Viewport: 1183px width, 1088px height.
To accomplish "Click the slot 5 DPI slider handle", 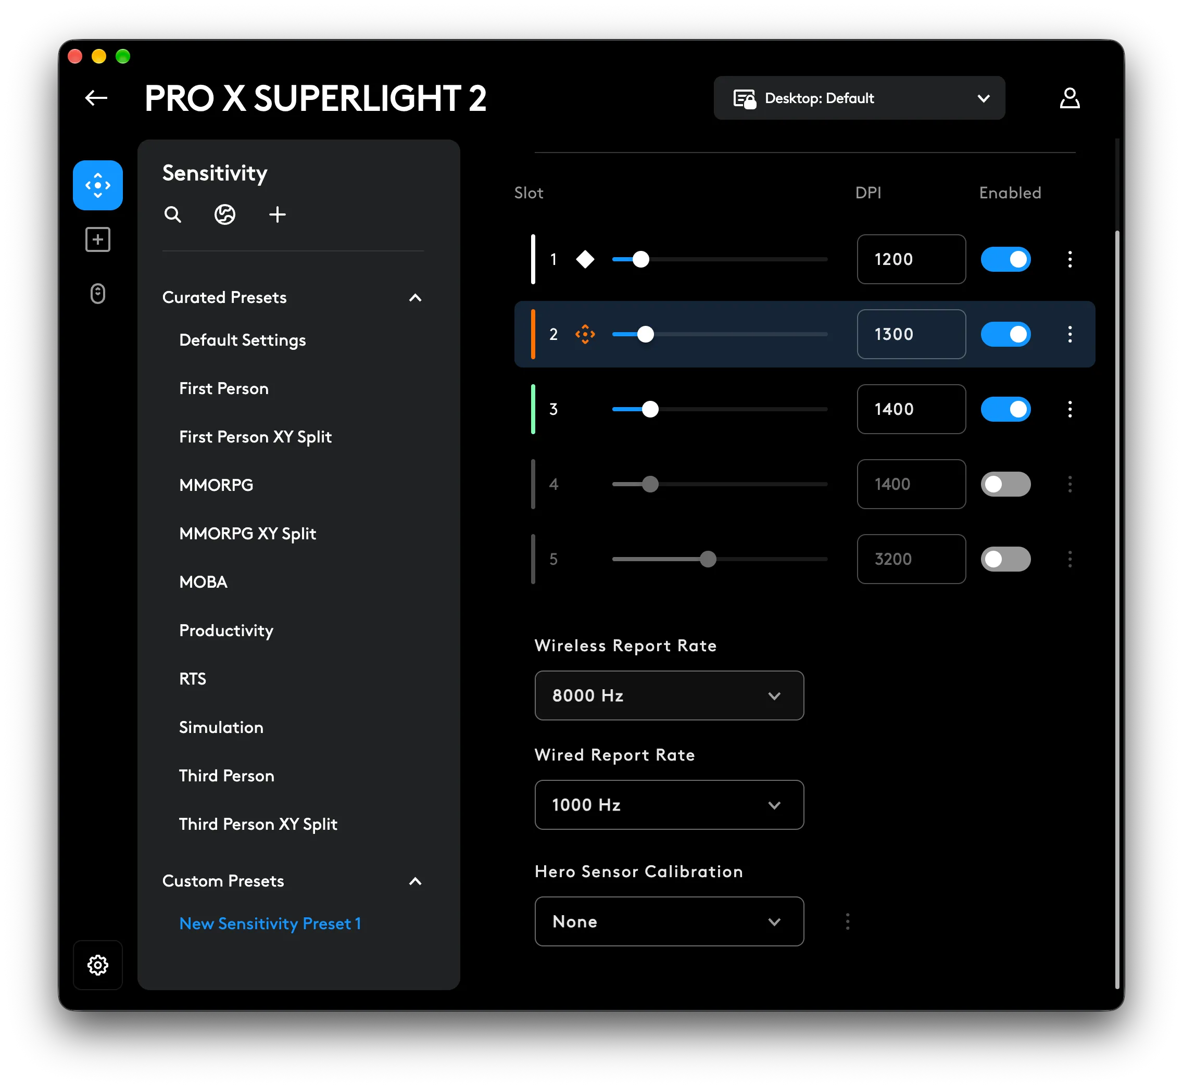I will tap(708, 559).
